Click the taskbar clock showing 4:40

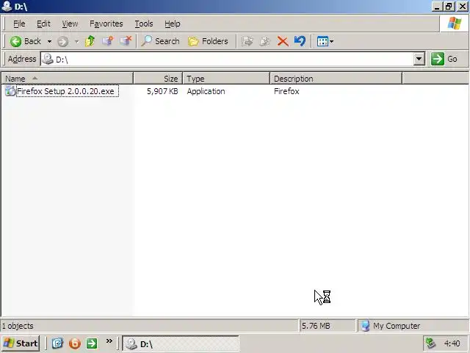tap(452, 343)
